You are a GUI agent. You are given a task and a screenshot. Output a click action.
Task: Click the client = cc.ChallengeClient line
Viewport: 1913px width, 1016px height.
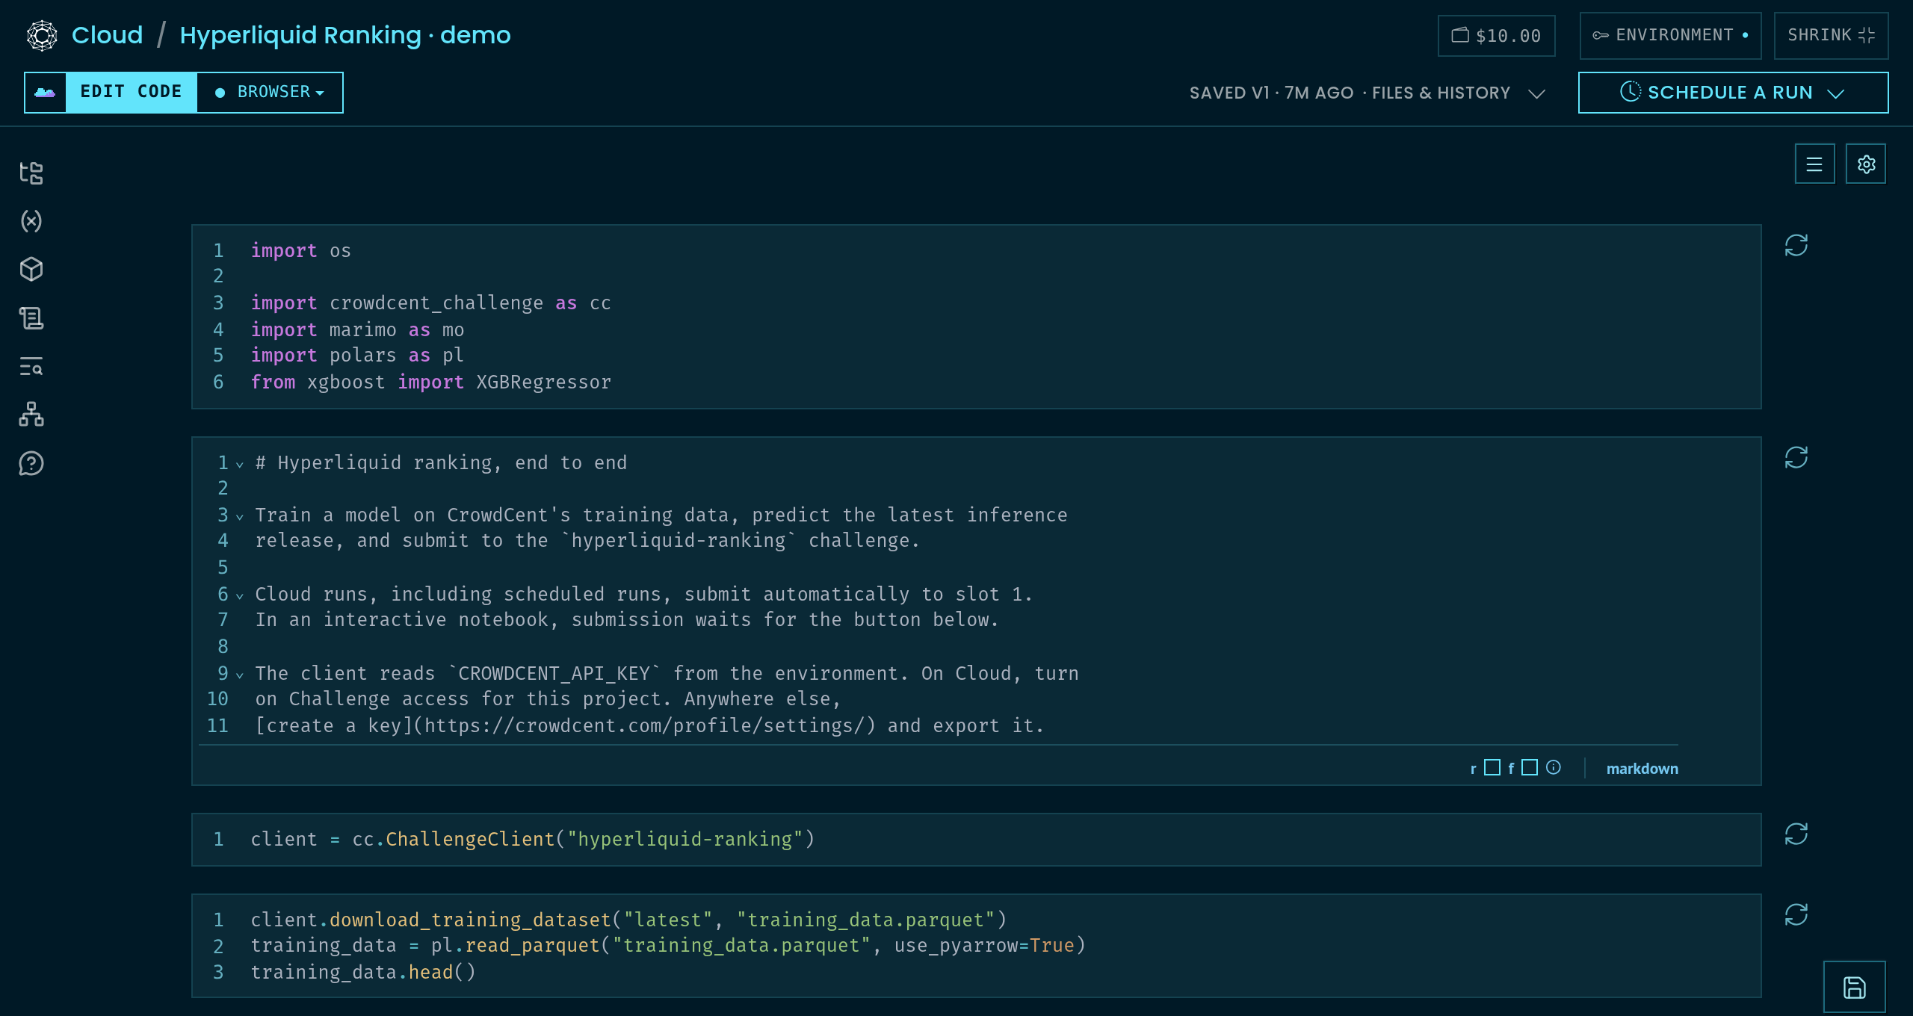pos(533,839)
